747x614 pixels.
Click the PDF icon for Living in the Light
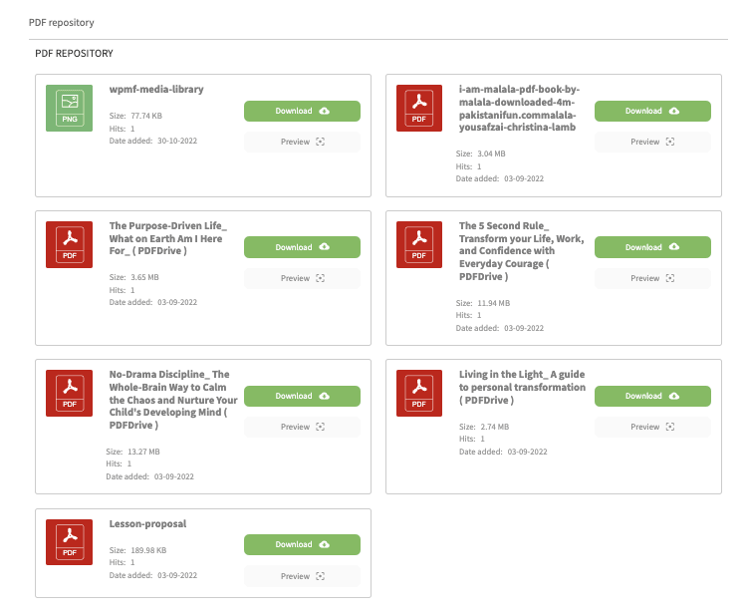click(x=420, y=393)
